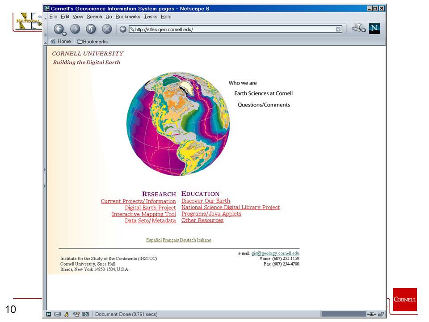Screen dimensions: 429x322
Task: Click the online/offline plug icon
Action: (371, 314)
